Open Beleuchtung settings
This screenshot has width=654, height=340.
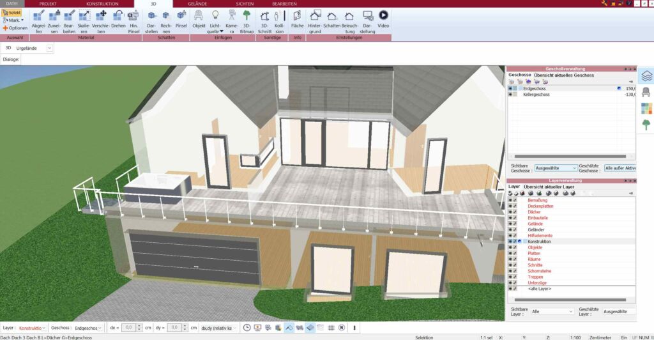pyautogui.click(x=349, y=22)
